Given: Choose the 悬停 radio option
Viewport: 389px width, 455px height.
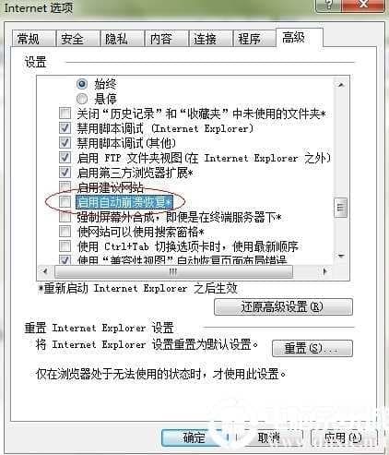Looking at the screenshot, I should tap(82, 99).
